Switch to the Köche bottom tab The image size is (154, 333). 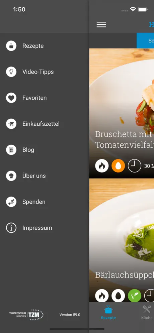pos(147,312)
